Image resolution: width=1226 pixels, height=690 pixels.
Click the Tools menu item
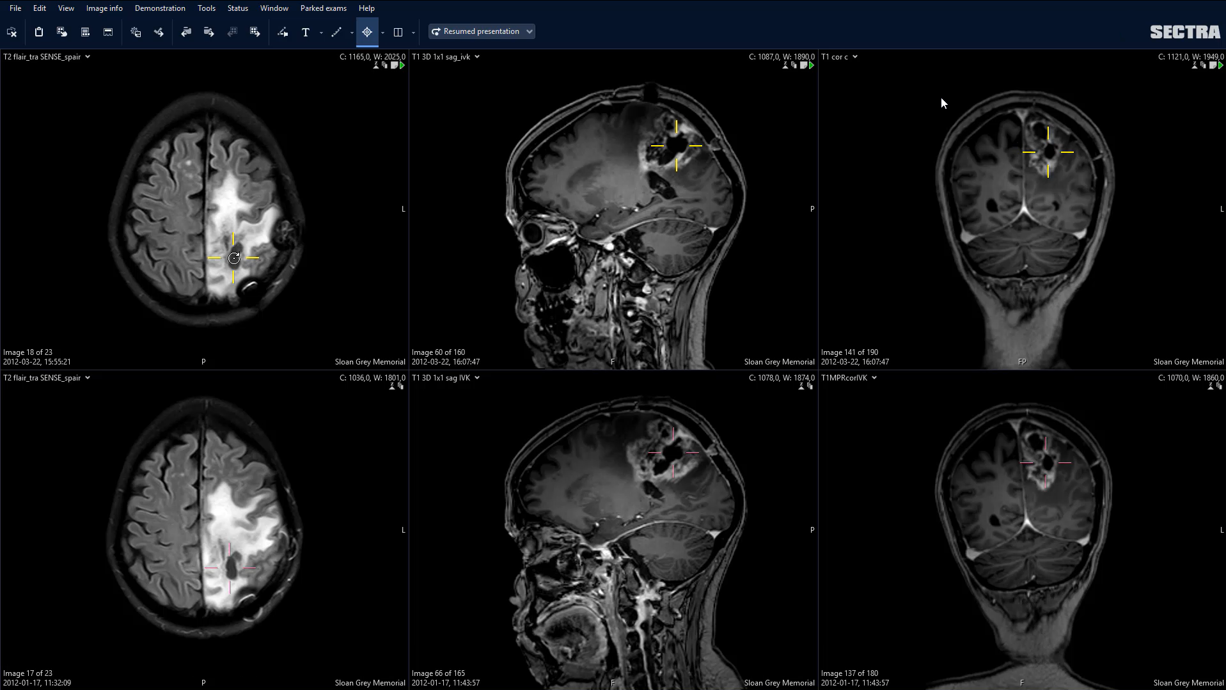(206, 8)
